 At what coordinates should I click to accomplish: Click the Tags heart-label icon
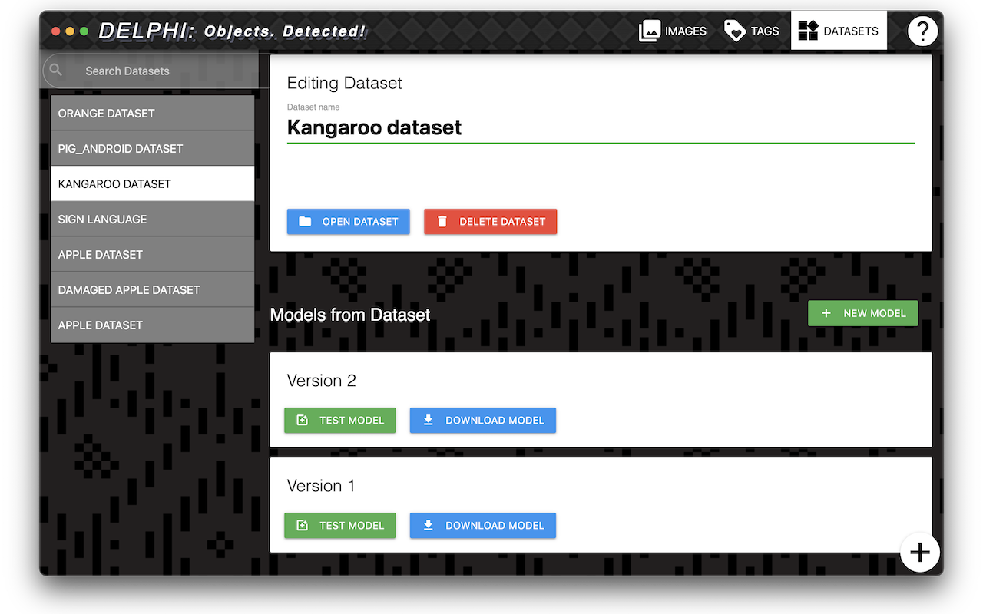pos(735,31)
